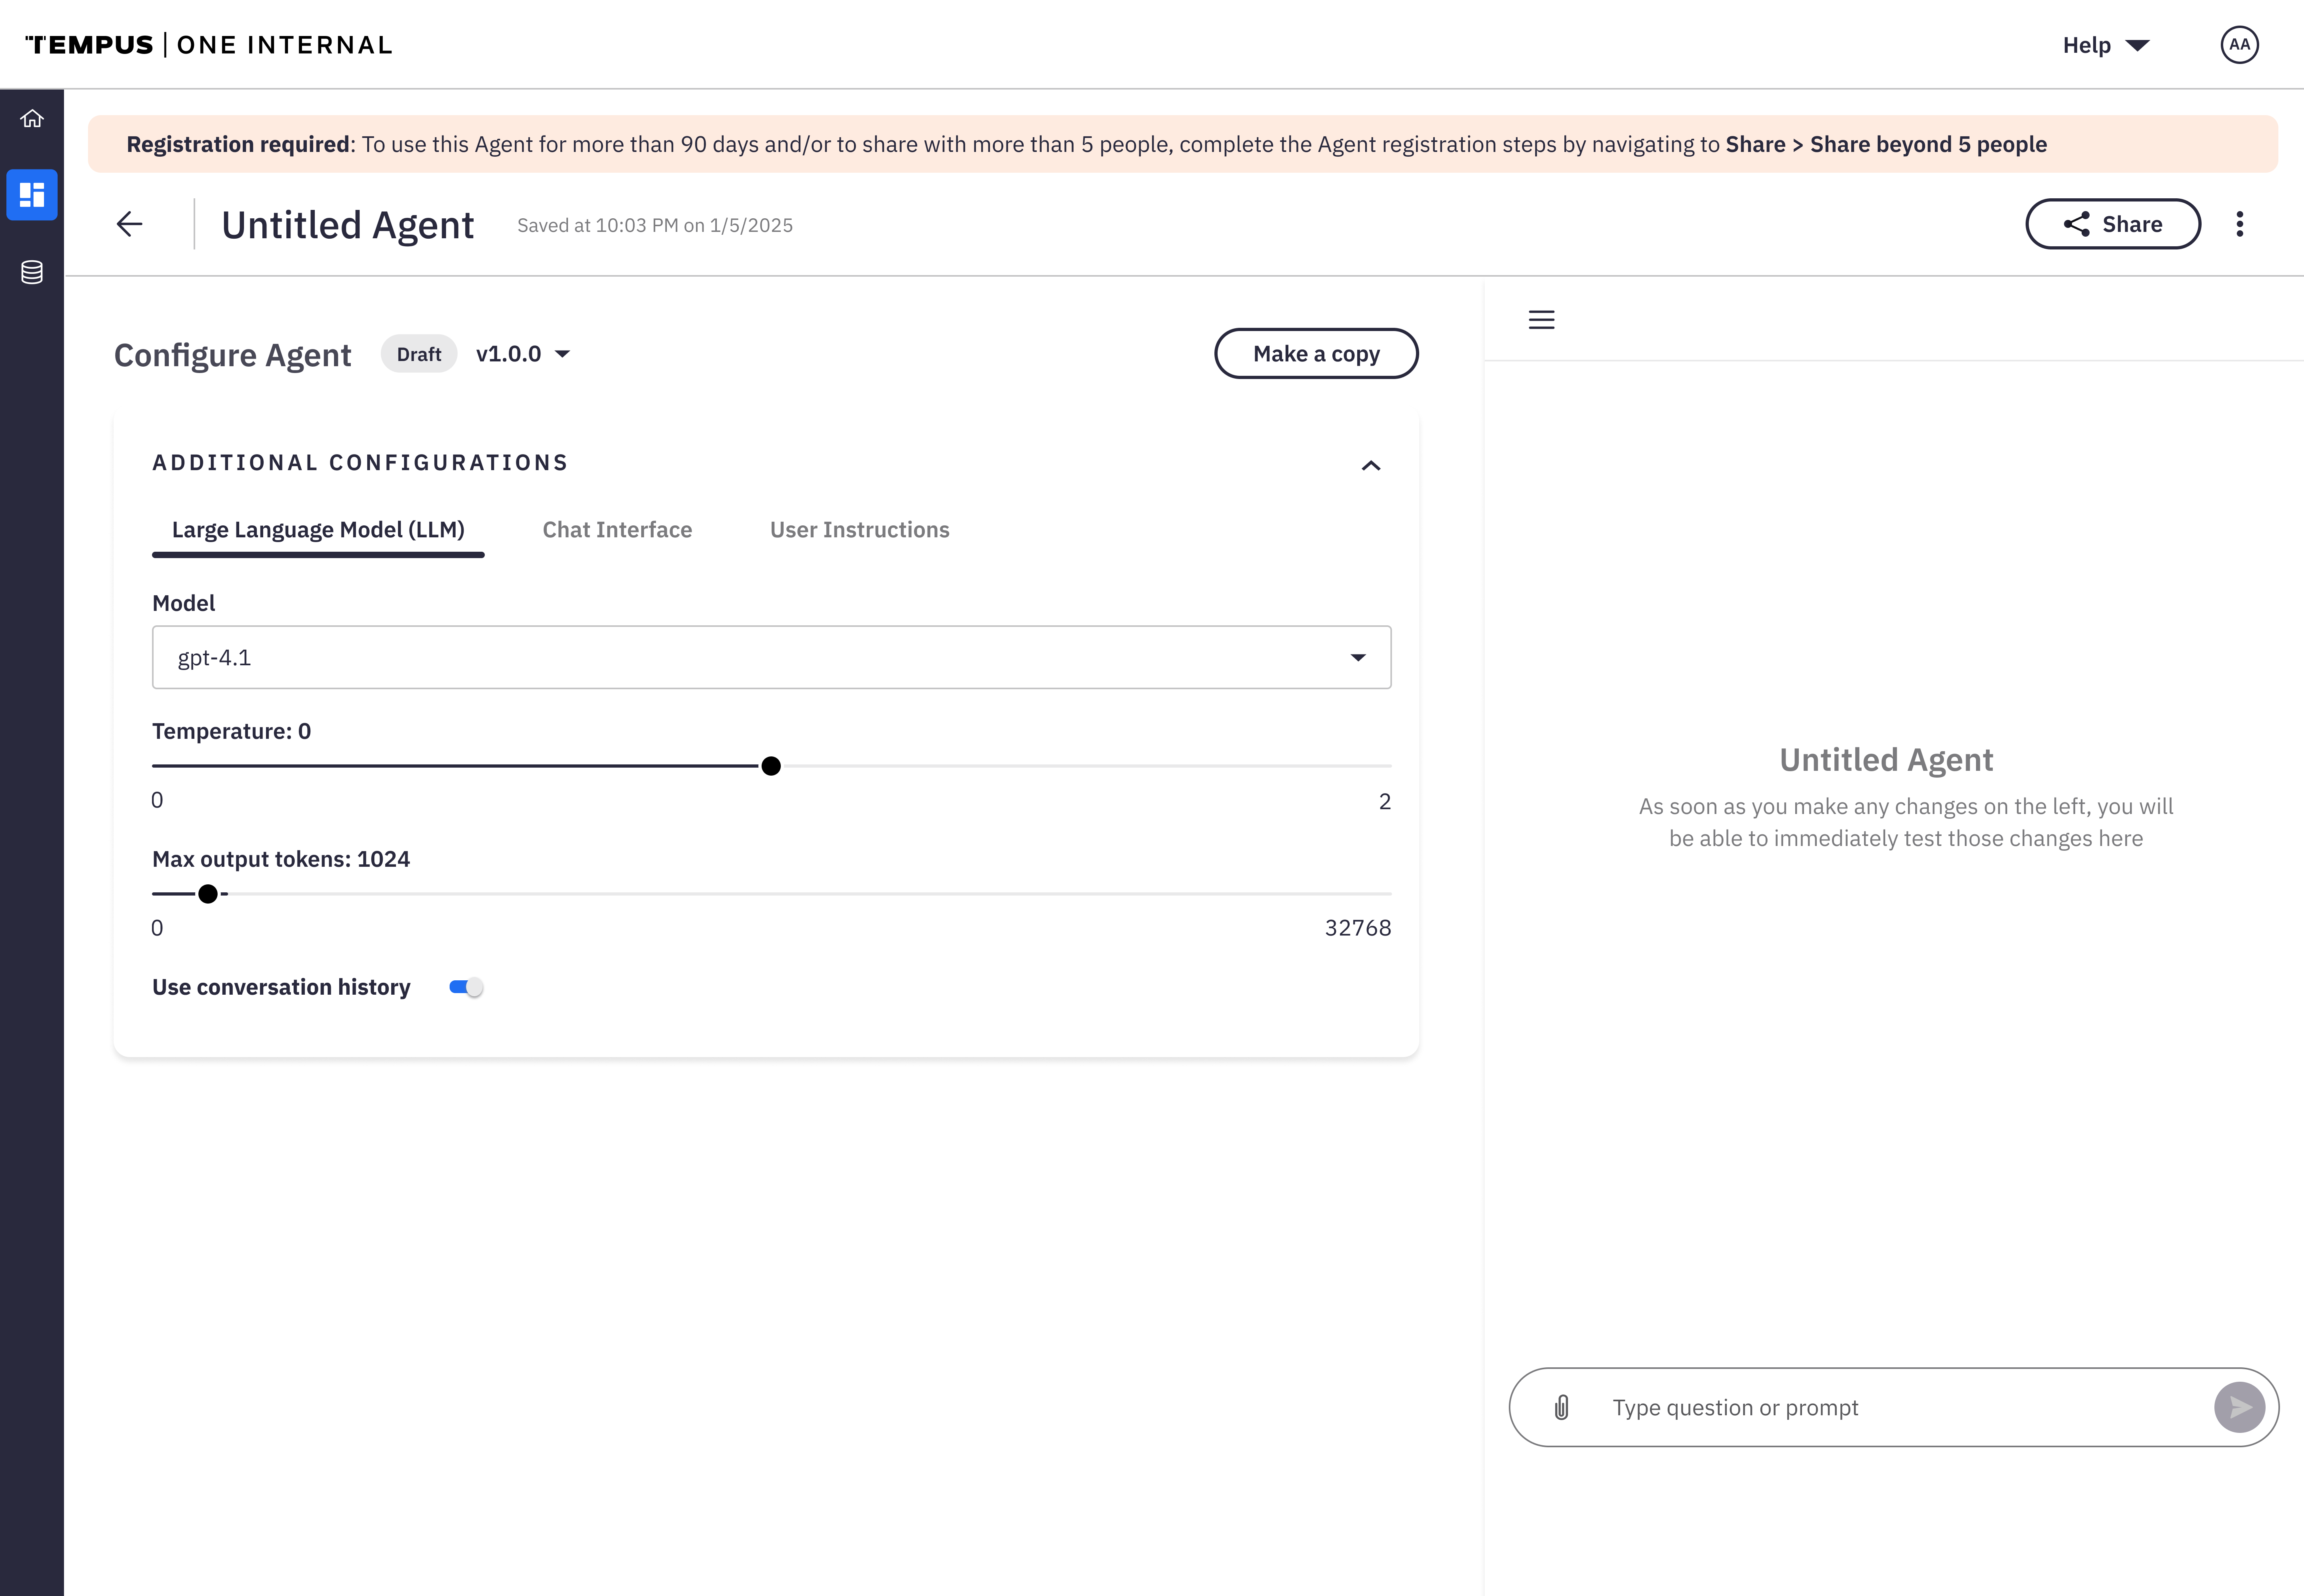Attach a file with paperclip icon

tap(1561, 1408)
